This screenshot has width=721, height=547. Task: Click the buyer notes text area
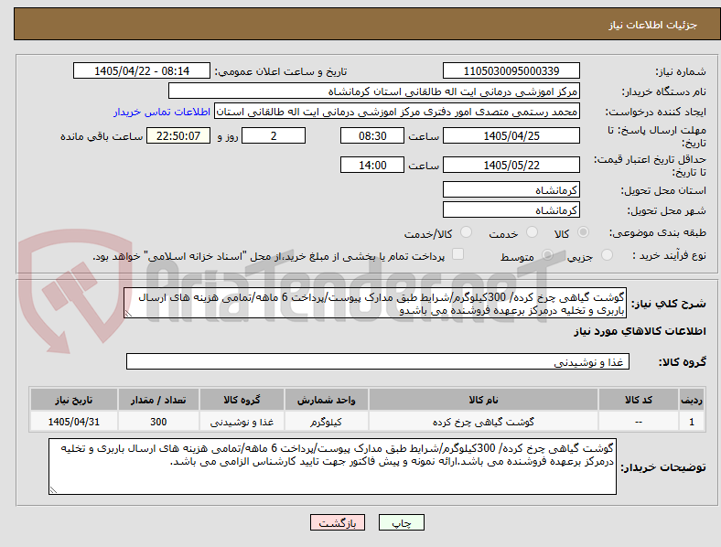point(332,467)
